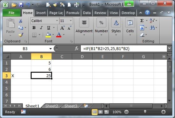Open the Font dialog launcher
175x118 pixels.
coord(71,41)
